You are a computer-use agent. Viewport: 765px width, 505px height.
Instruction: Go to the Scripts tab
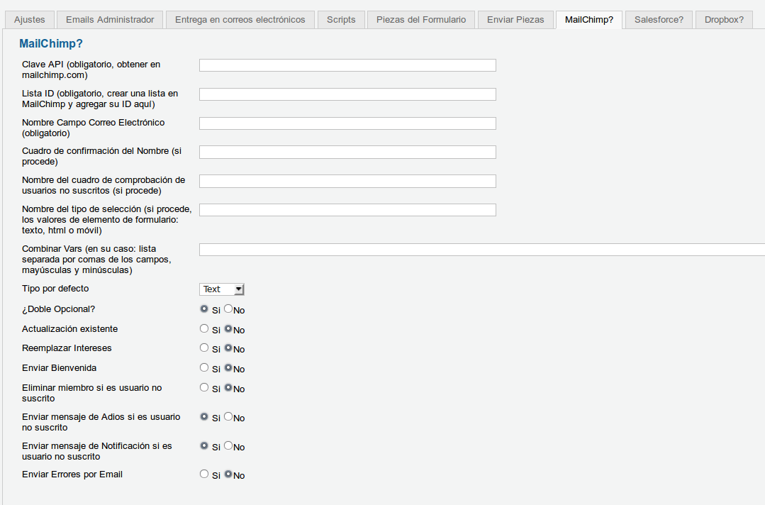click(x=341, y=20)
